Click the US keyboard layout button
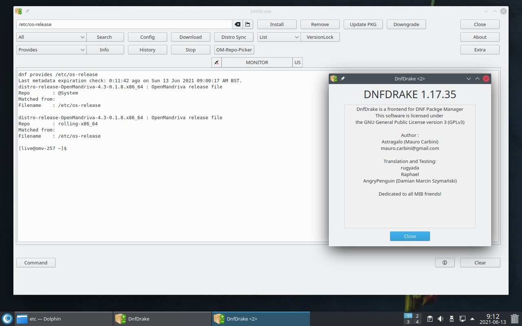The width and height of the screenshot is (522, 326). click(298, 62)
